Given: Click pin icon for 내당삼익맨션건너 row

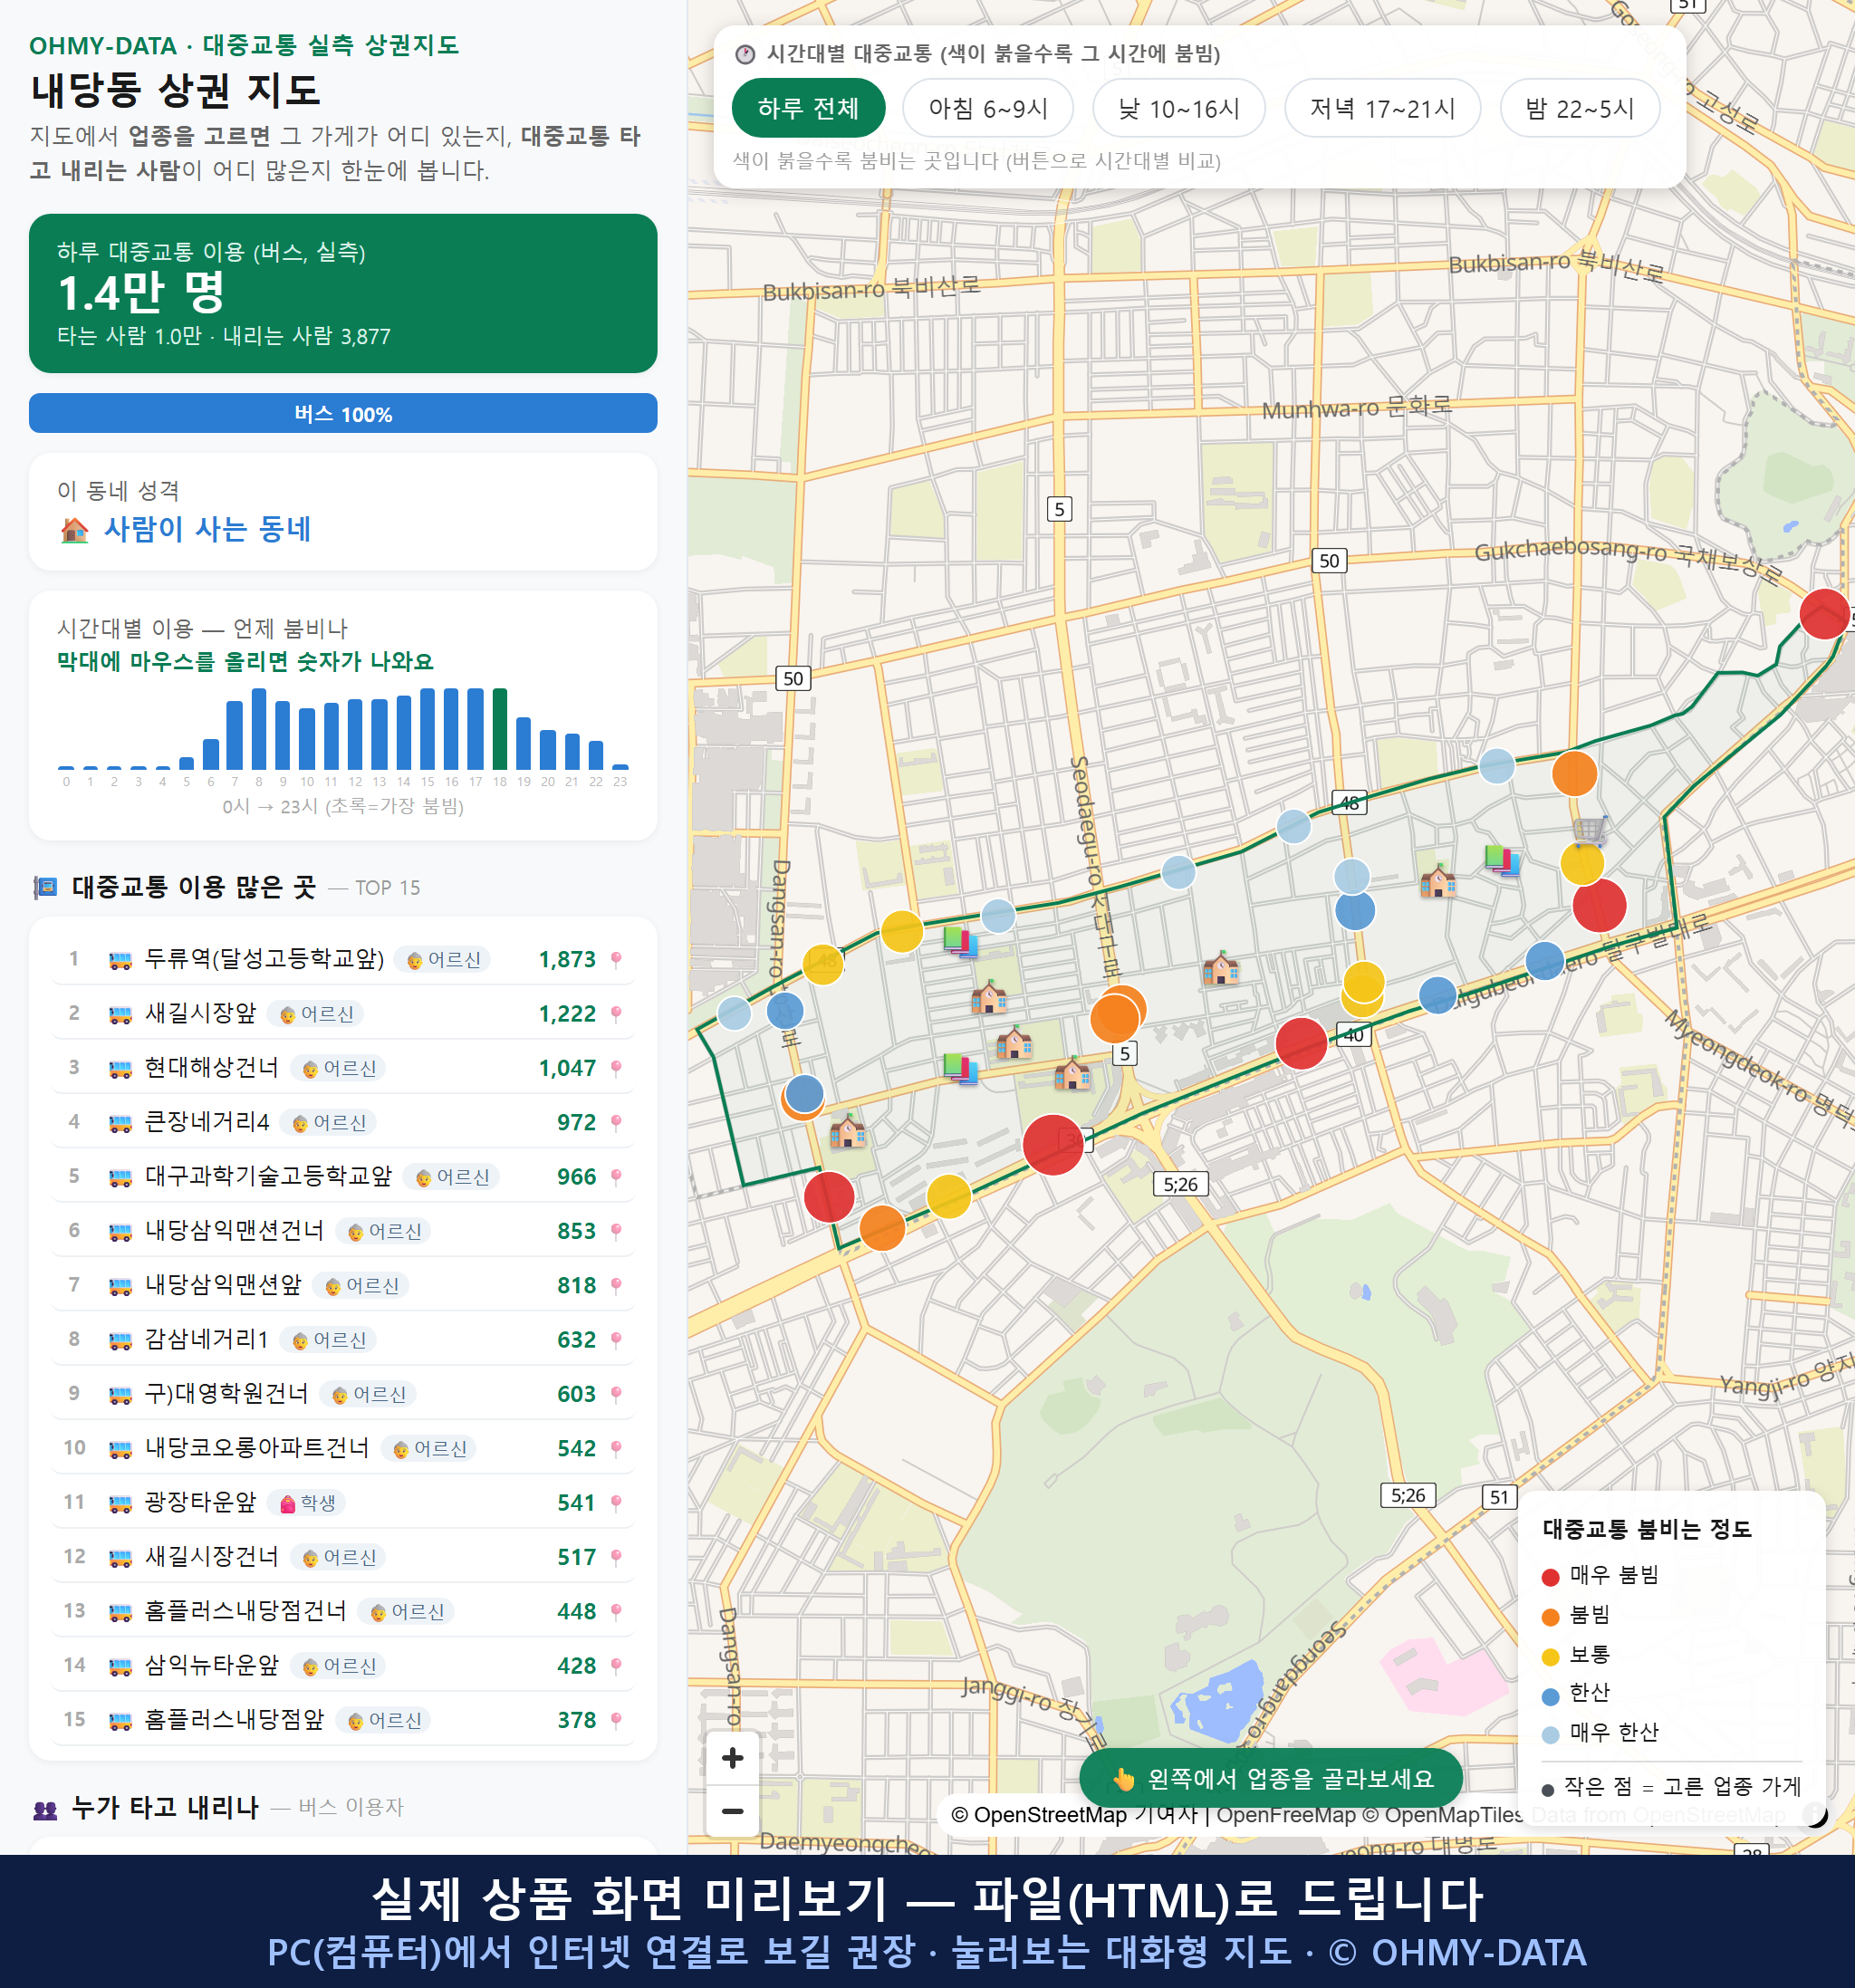Looking at the screenshot, I should click(x=616, y=1230).
